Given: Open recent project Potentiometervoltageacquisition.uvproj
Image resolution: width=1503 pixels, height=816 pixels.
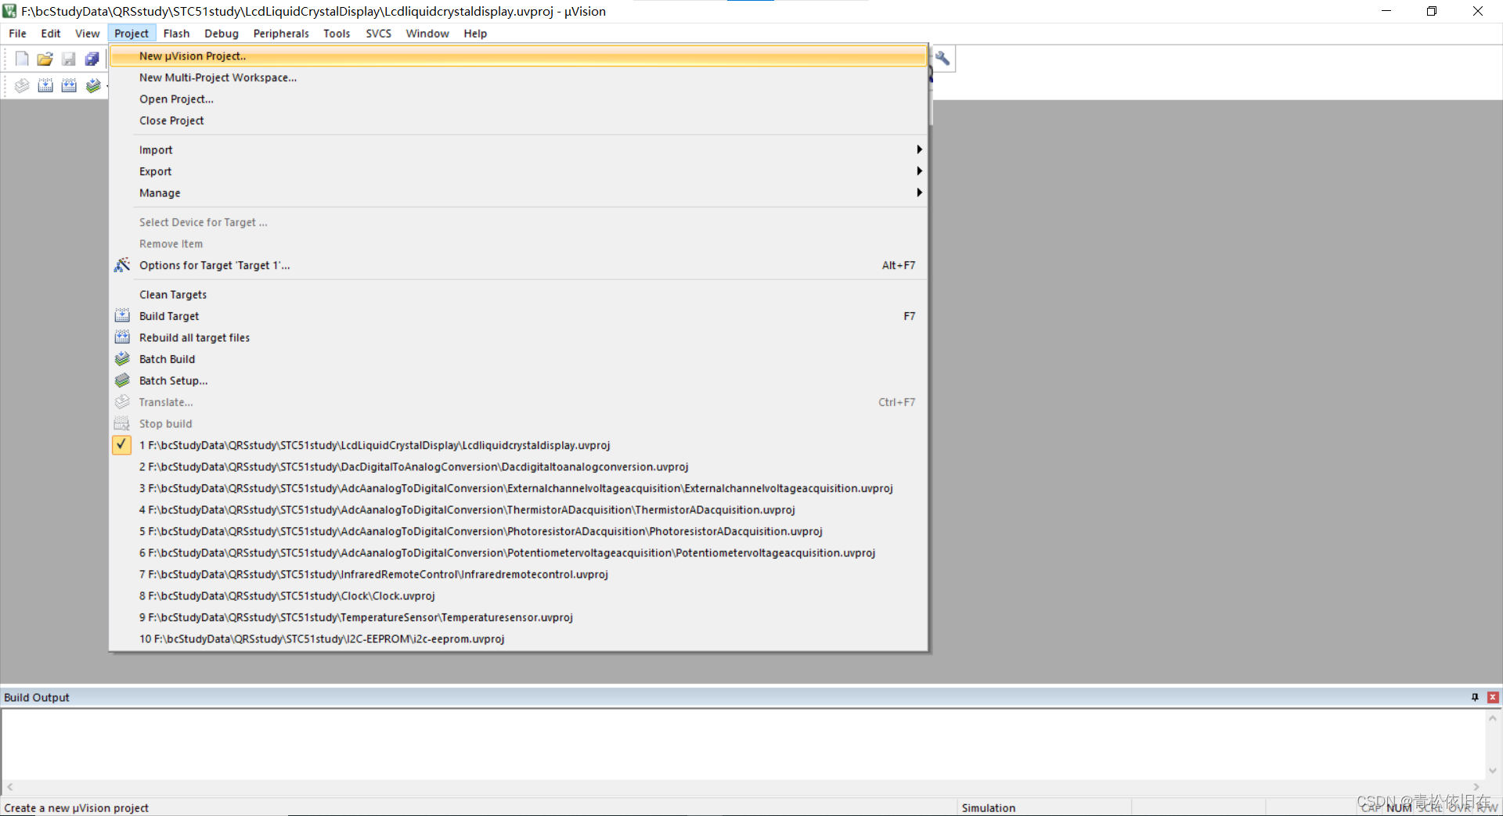Looking at the screenshot, I should pos(518,552).
